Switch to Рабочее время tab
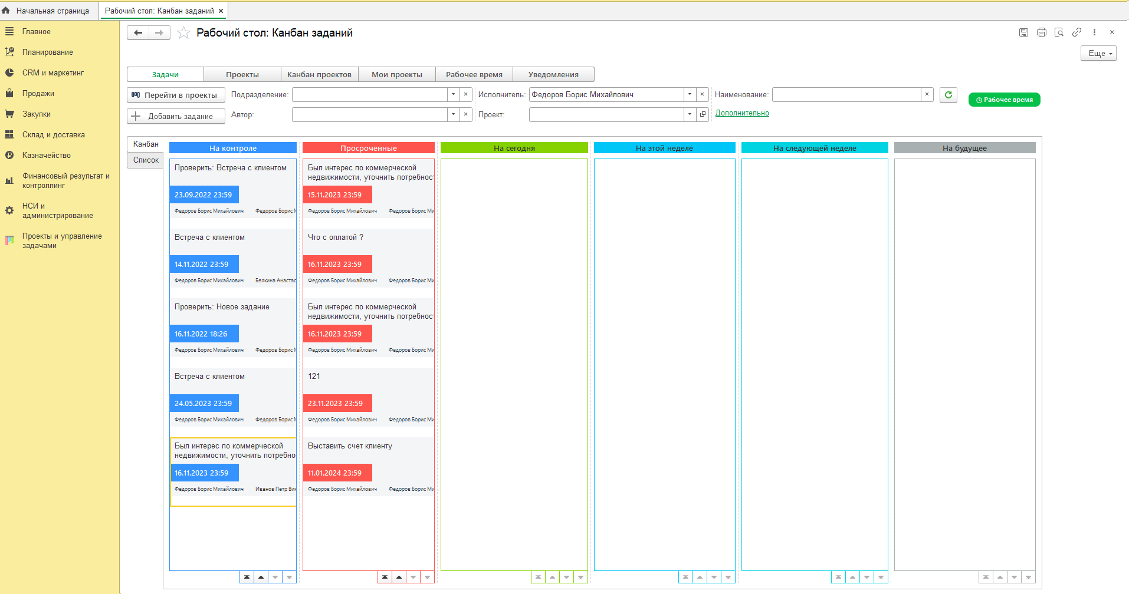 474,75
